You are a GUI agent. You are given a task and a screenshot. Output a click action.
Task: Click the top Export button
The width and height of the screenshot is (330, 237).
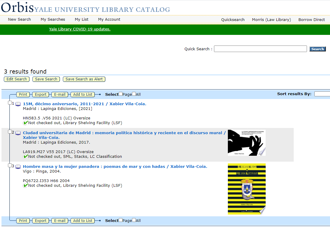pos(41,95)
